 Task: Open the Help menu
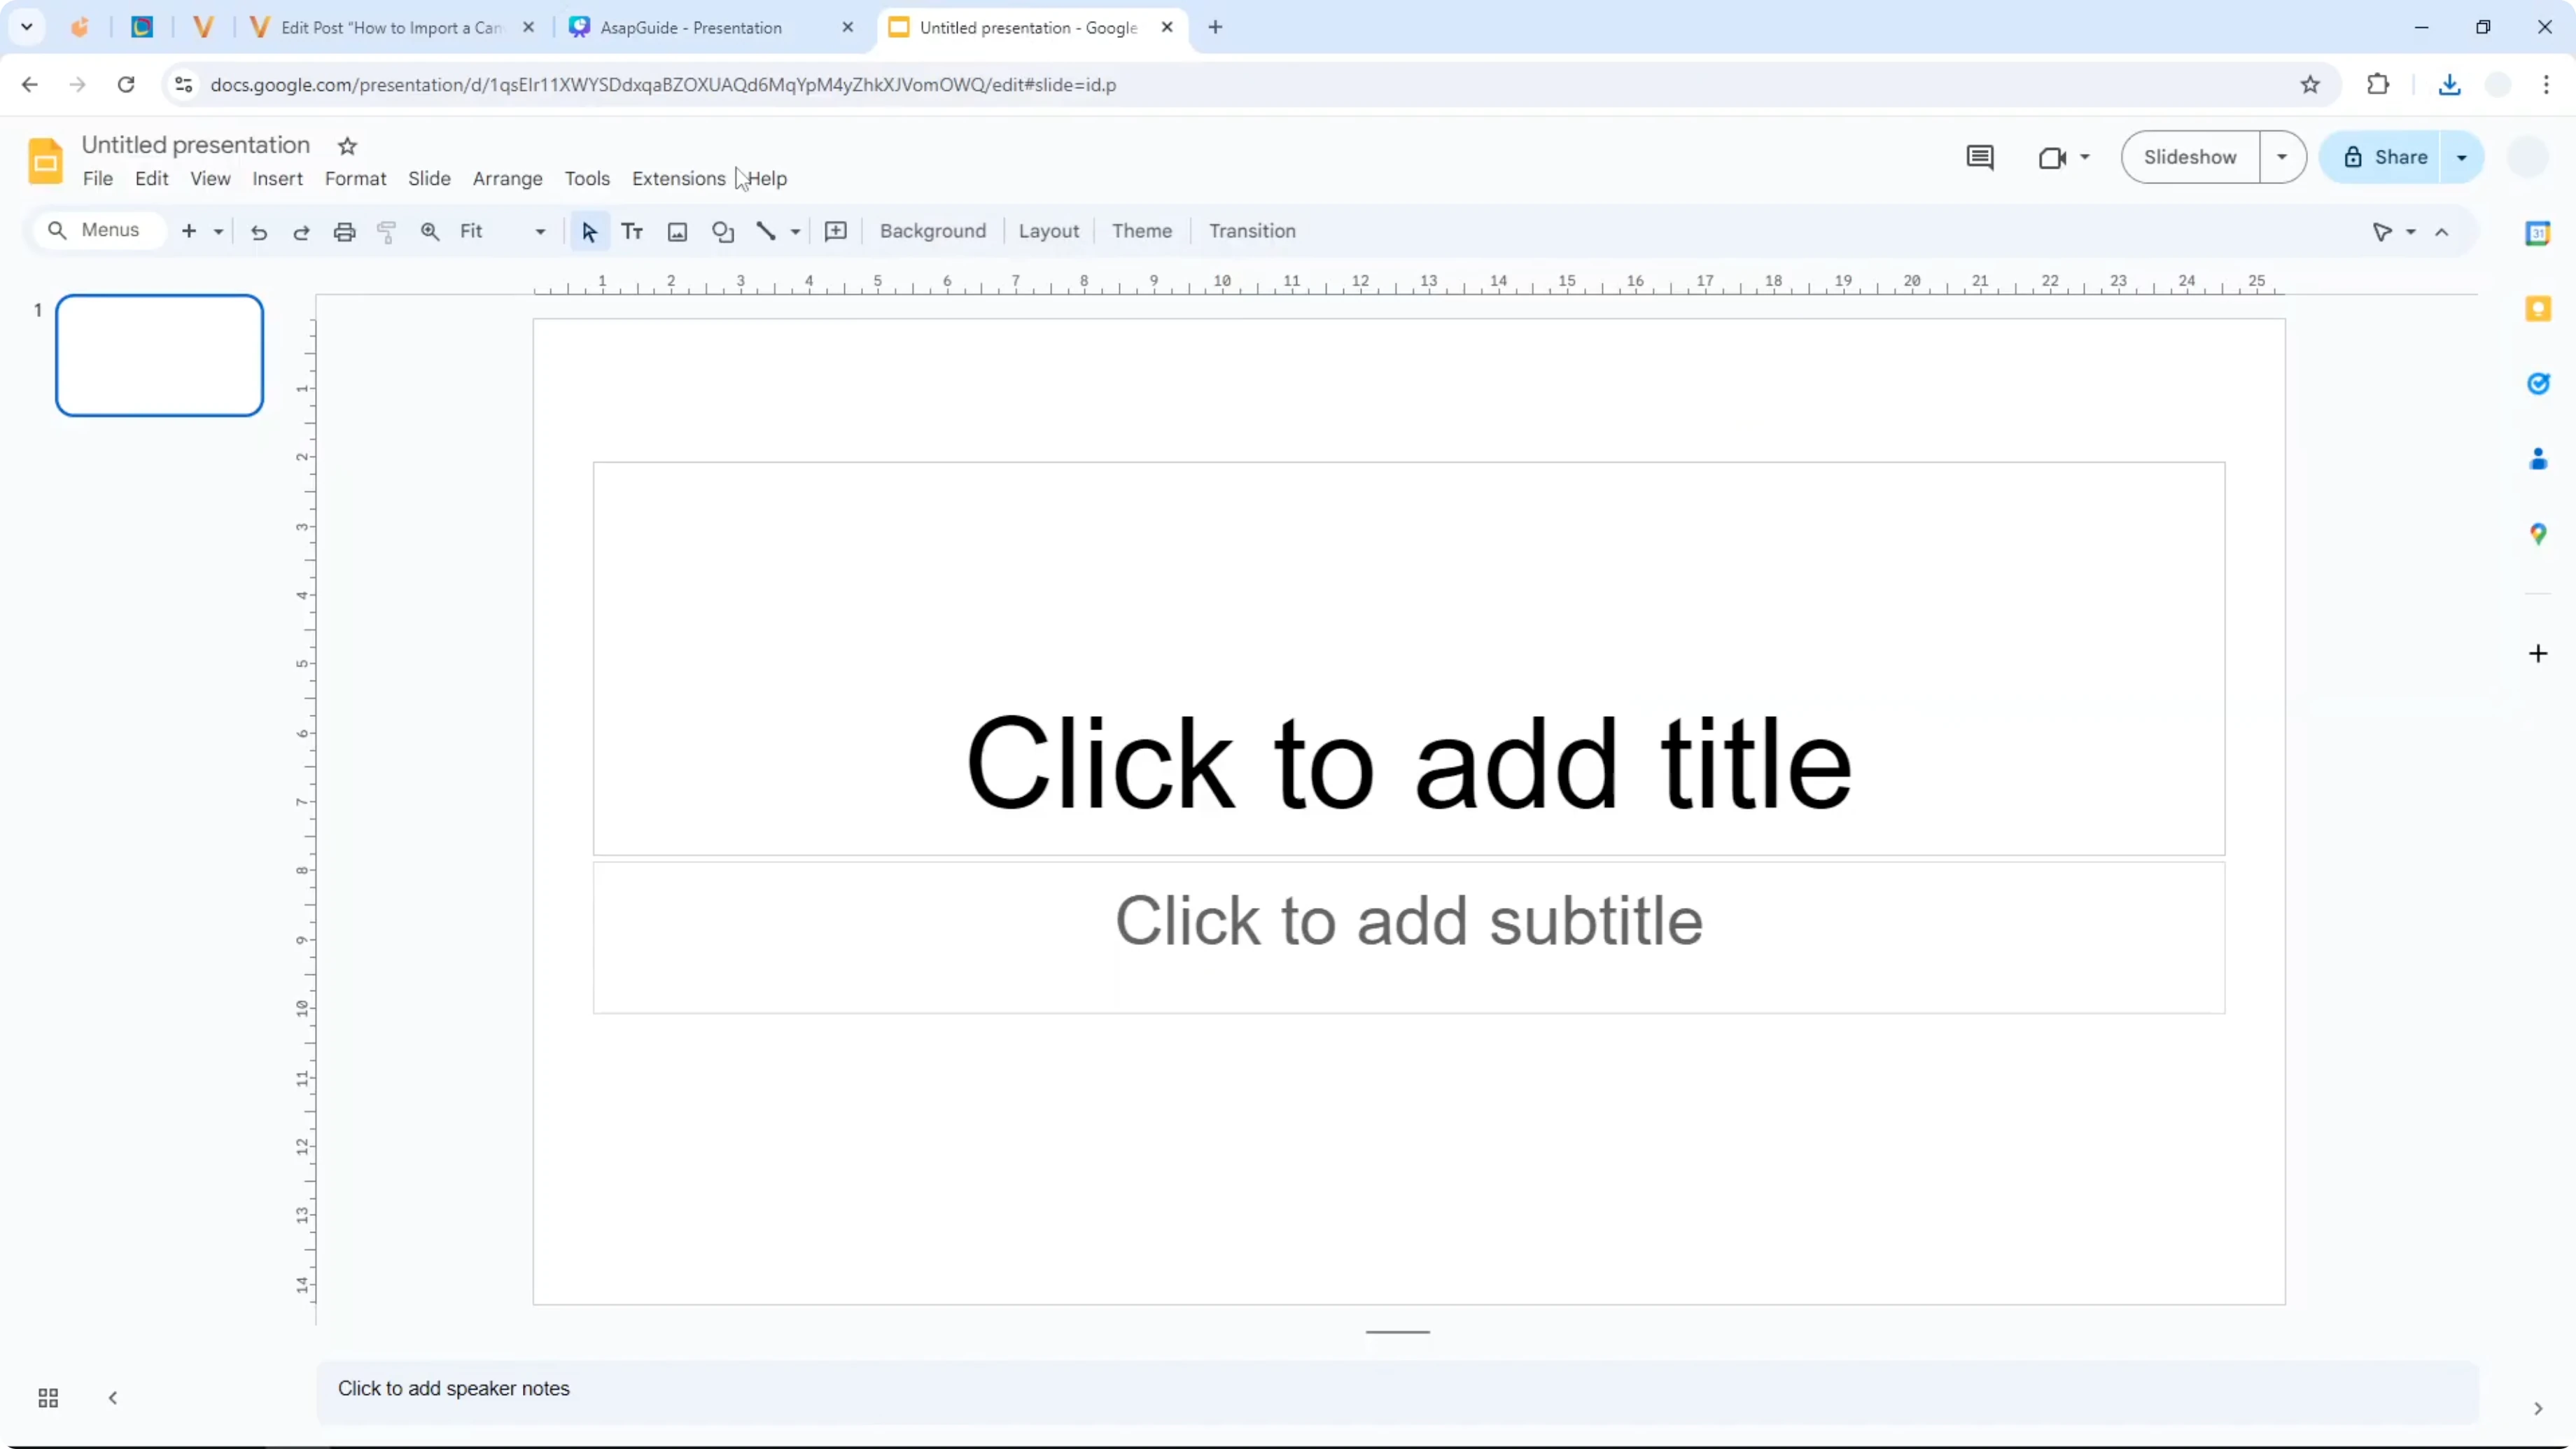tap(767, 179)
